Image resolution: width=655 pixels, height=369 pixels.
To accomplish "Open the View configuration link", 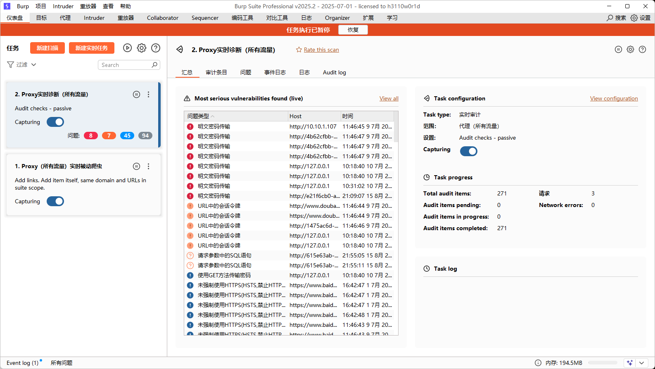I will click(614, 98).
